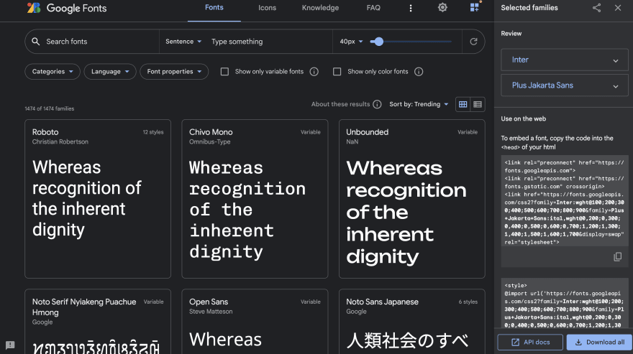Open the Language filter dropdown

click(x=110, y=72)
